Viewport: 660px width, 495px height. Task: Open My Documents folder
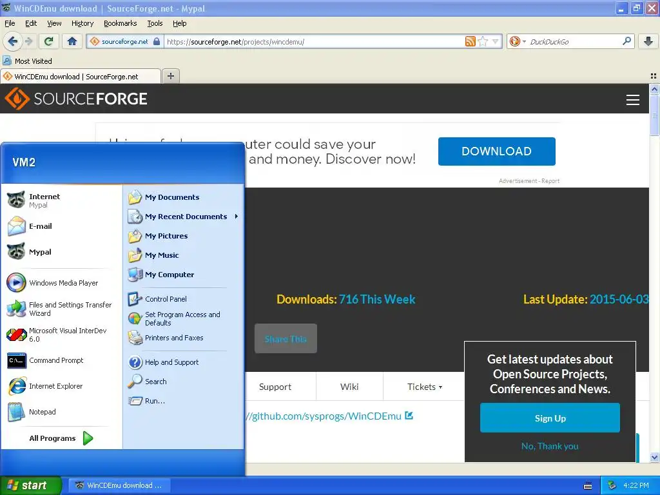click(184, 197)
